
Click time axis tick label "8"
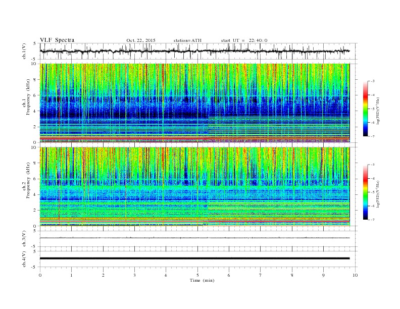(x=292, y=275)
